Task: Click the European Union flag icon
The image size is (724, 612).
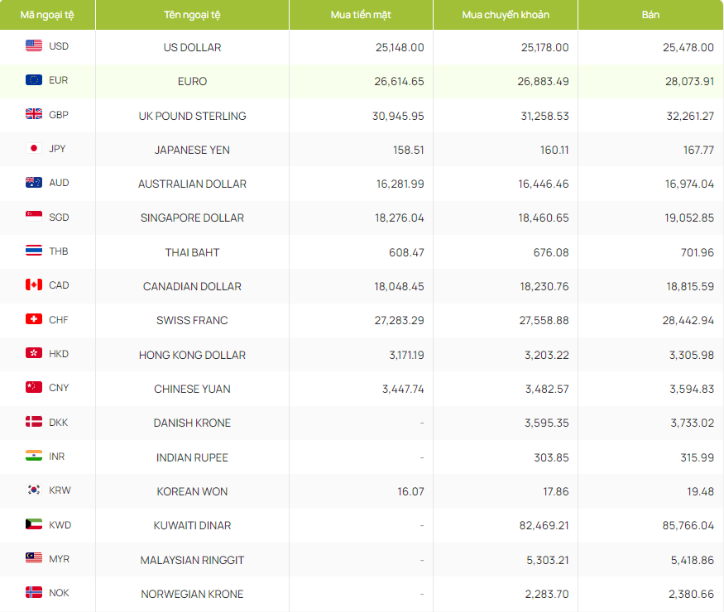Action: (34, 80)
